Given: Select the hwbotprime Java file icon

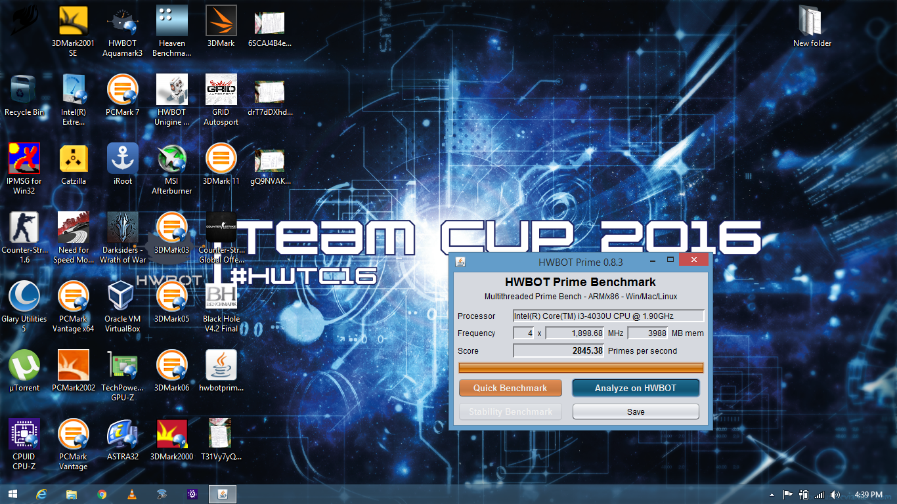Looking at the screenshot, I should click(x=221, y=371).
